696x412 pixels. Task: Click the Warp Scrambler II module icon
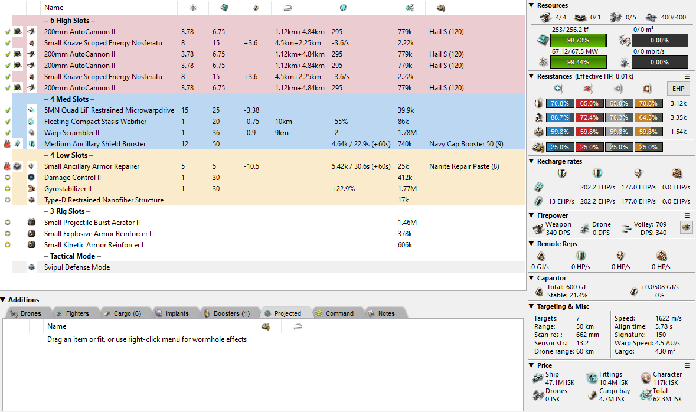coord(32,133)
